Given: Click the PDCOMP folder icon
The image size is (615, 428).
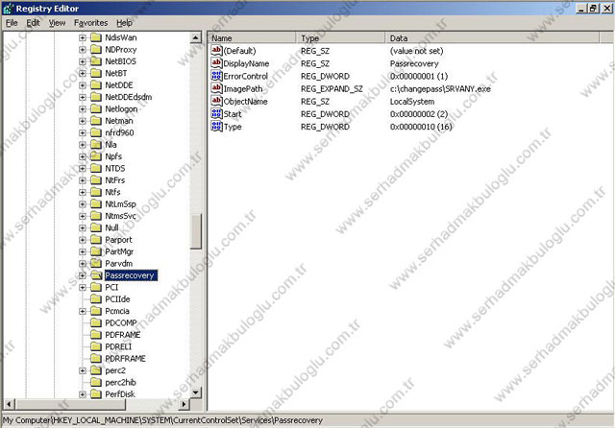Looking at the screenshot, I should [96, 322].
